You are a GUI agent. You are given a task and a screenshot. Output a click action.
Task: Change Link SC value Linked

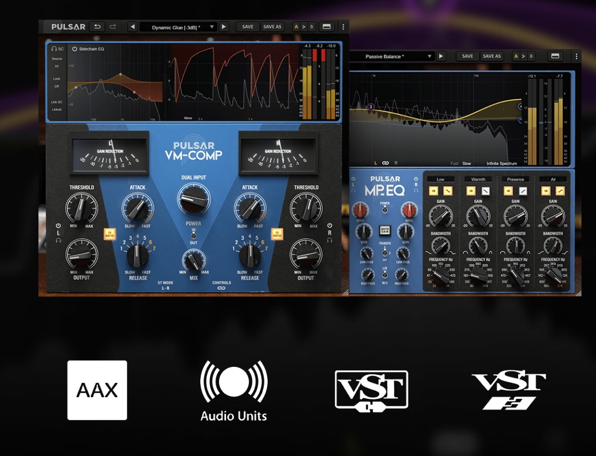tap(57, 109)
